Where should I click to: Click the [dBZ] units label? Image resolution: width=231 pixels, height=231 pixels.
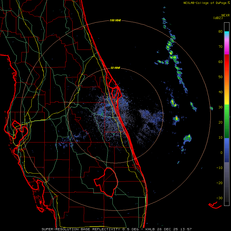coord(218,18)
